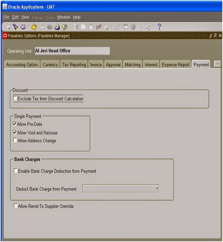Click the Delete record icon
The height and width of the screenshot is (242, 223).
tap(106, 27)
